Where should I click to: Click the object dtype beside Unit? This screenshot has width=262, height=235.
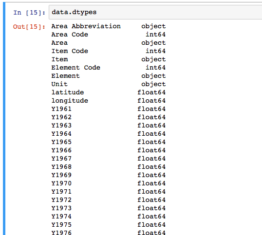[153, 84]
